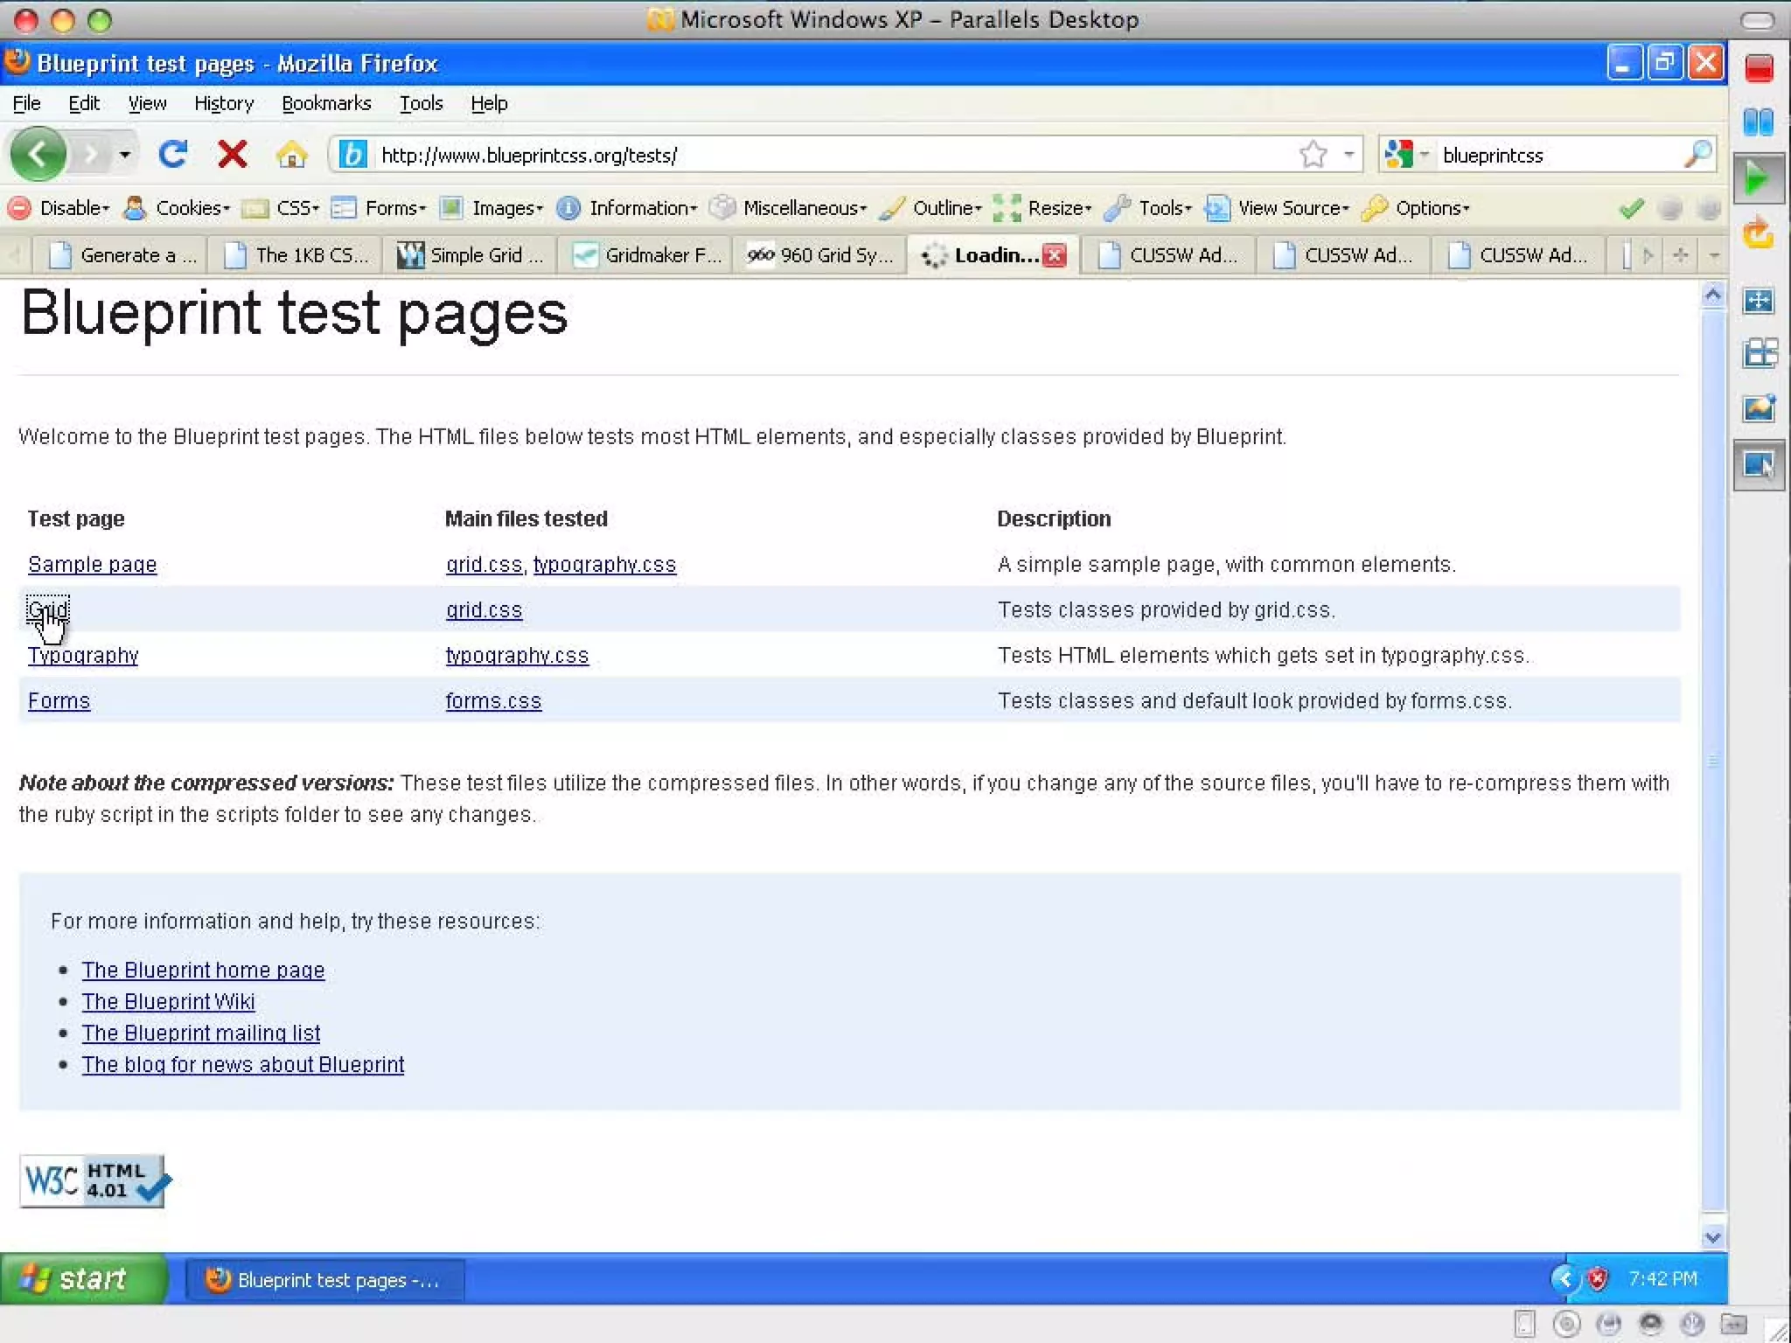Click the search magnifier icon
The height and width of the screenshot is (1343, 1791).
(1697, 155)
